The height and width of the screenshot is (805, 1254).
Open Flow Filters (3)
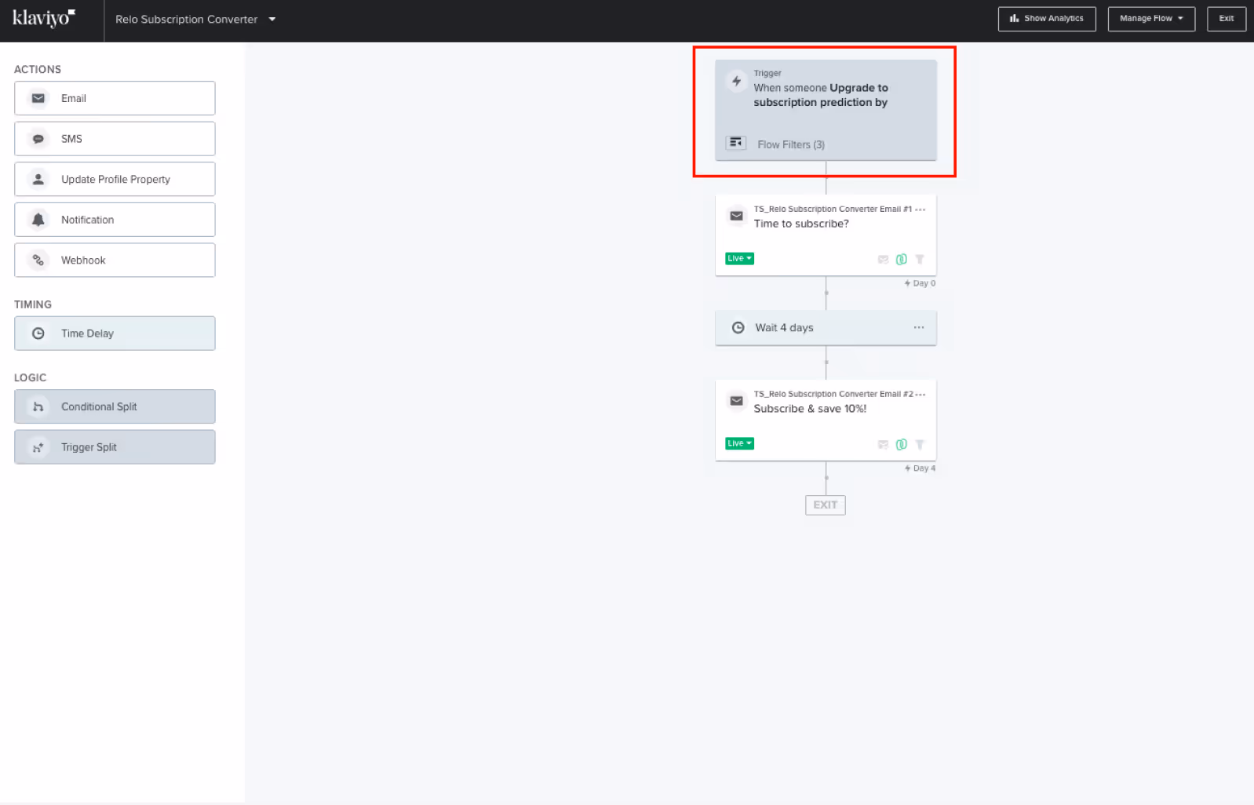coord(791,144)
